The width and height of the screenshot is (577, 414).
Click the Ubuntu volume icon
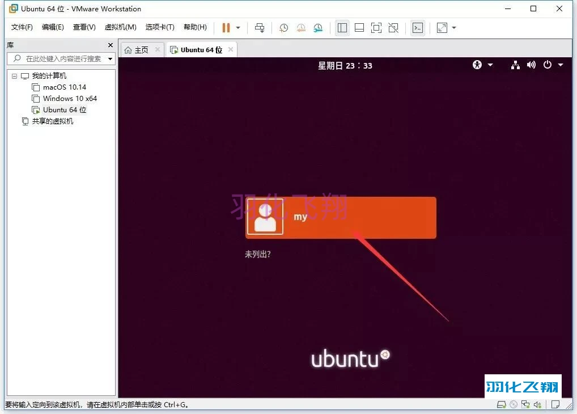click(x=531, y=65)
